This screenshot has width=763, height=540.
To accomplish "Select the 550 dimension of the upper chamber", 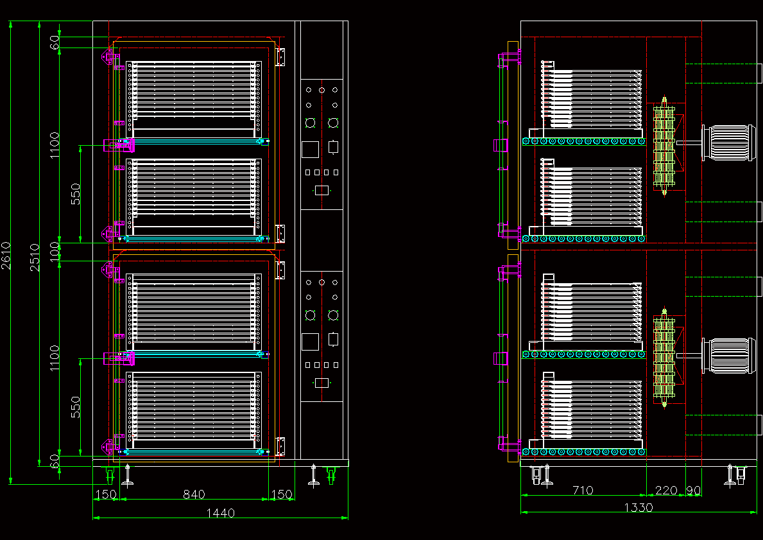I will (x=76, y=194).
